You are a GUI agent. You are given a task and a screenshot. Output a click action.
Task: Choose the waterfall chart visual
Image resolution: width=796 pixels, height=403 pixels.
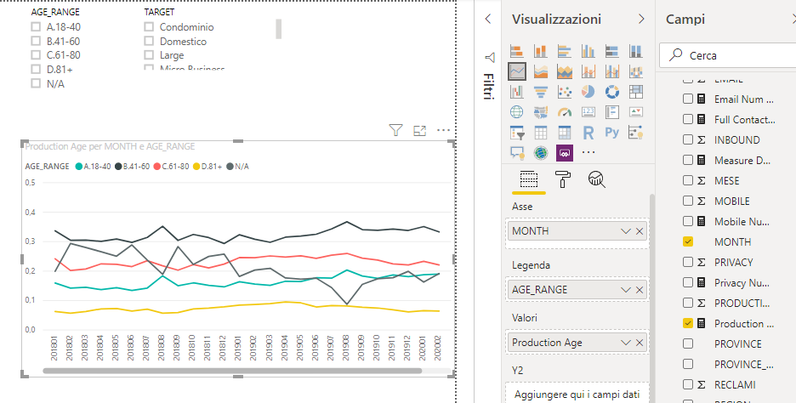point(517,92)
